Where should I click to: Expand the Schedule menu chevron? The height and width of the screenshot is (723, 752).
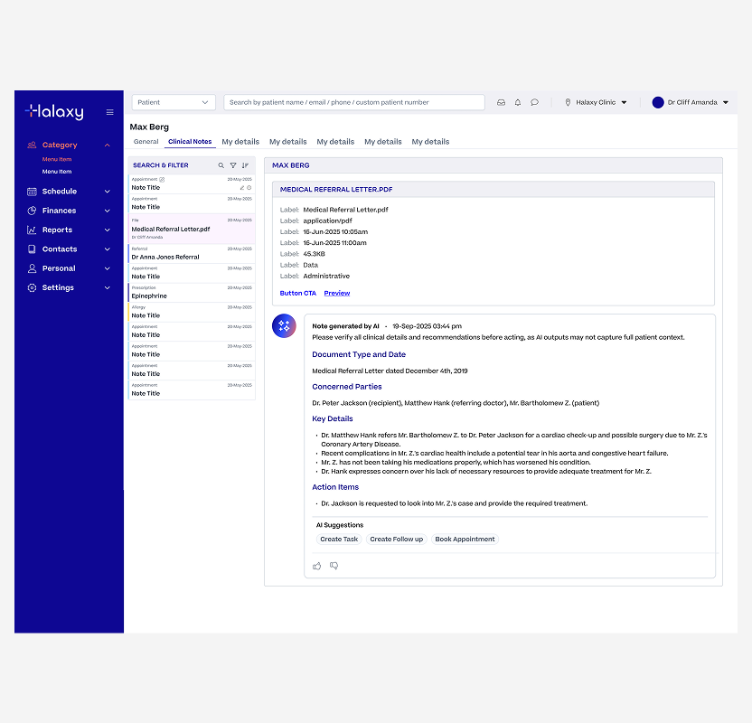108,192
